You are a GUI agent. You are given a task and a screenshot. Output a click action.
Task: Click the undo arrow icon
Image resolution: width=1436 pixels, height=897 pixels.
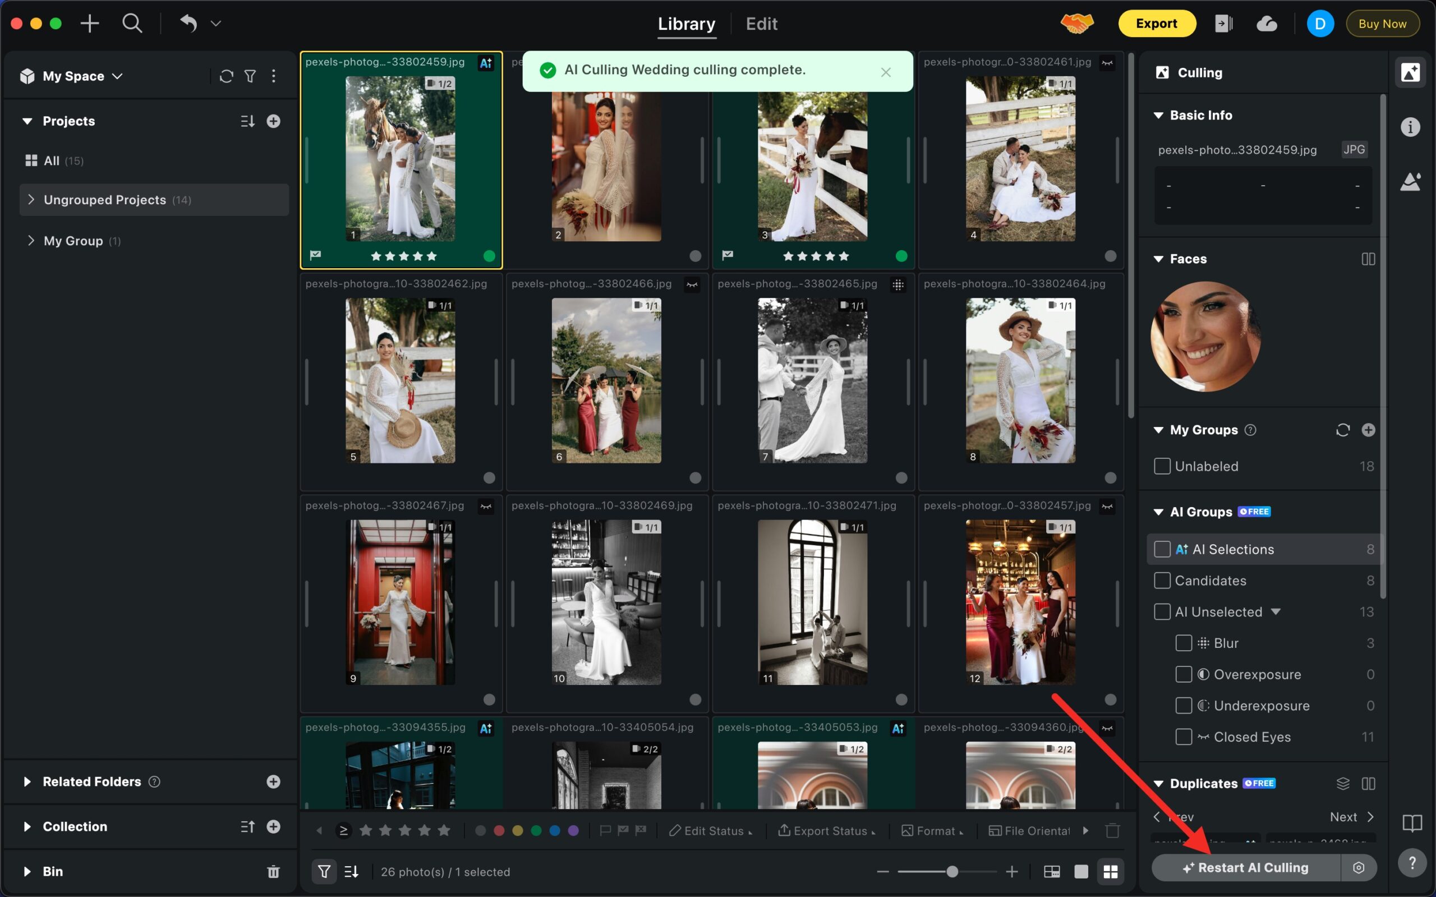click(x=188, y=24)
